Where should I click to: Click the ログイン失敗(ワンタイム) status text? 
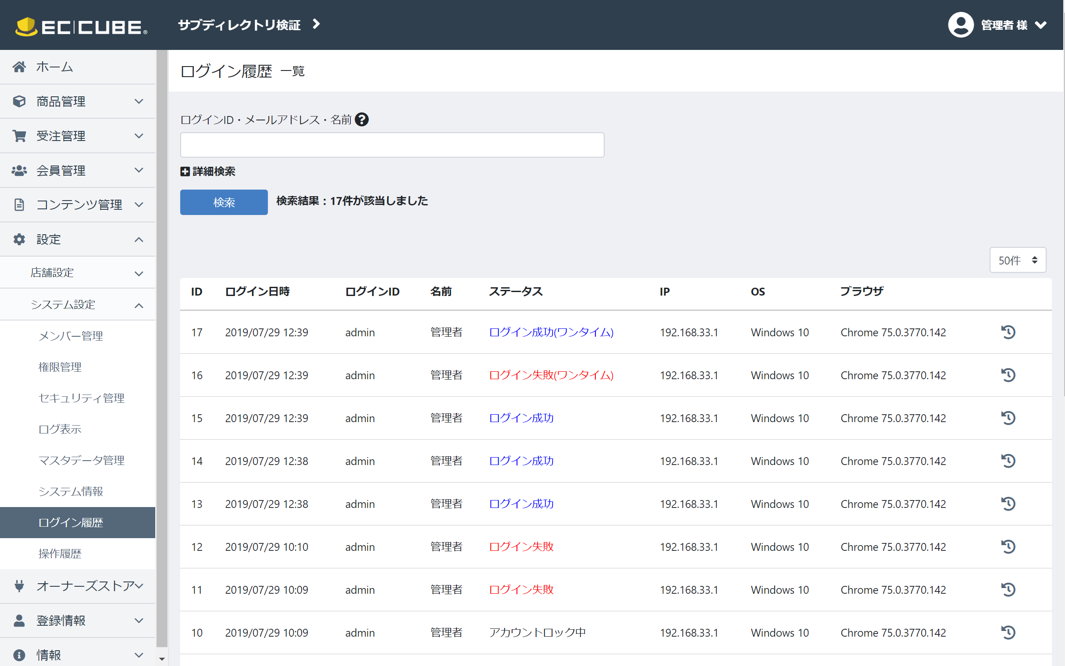tap(551, 375)
